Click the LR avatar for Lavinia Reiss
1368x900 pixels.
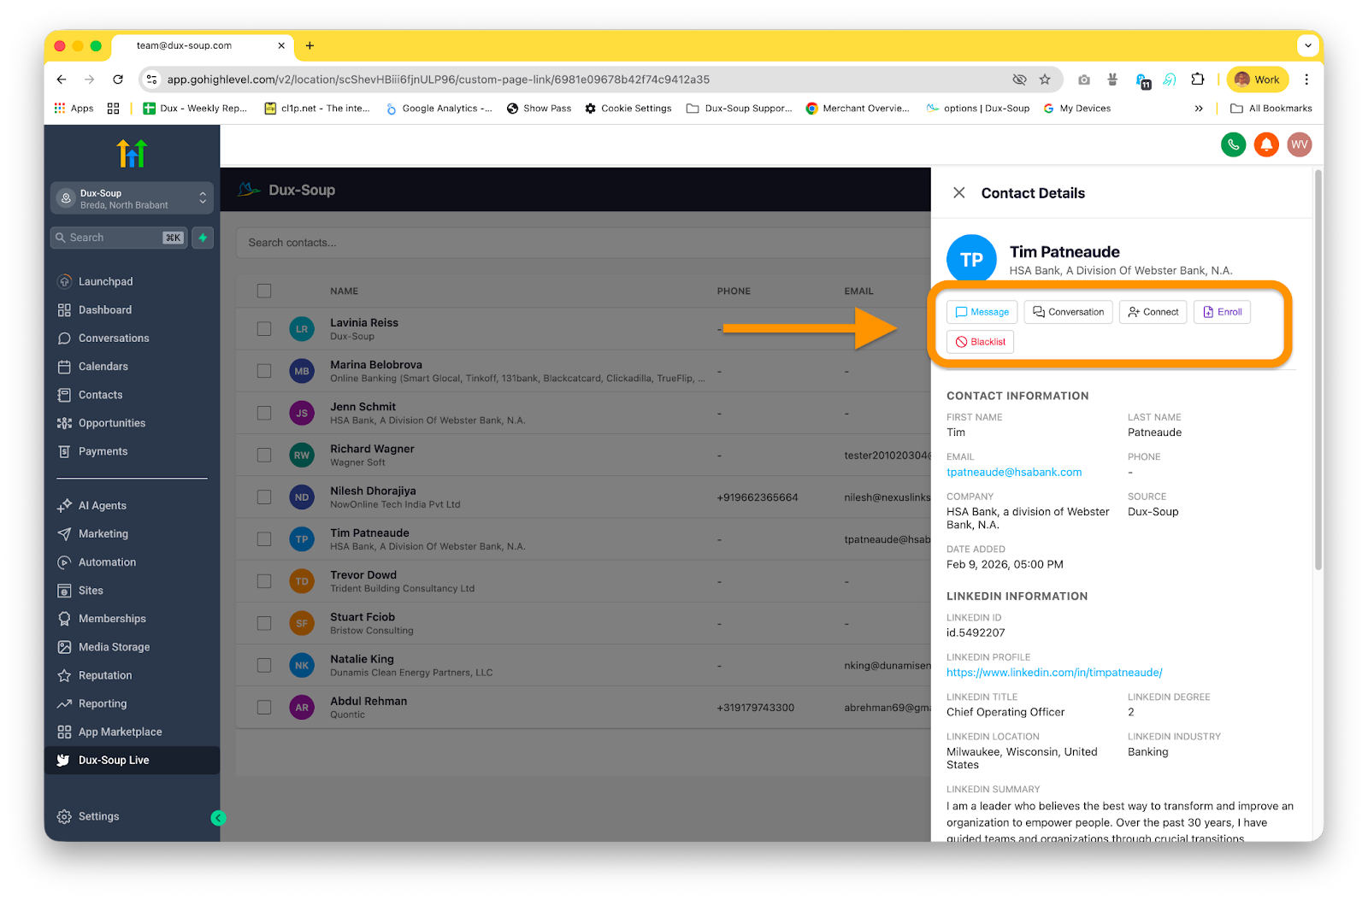click(x=302, y=329)
